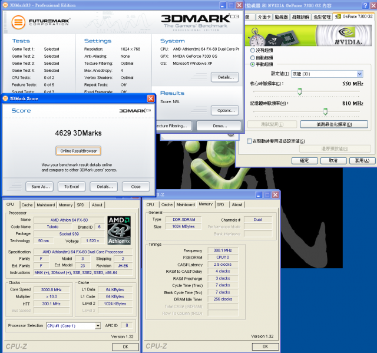Click the HTT value 300.1 MHz

pyautogui.click(x=51, y=303)
